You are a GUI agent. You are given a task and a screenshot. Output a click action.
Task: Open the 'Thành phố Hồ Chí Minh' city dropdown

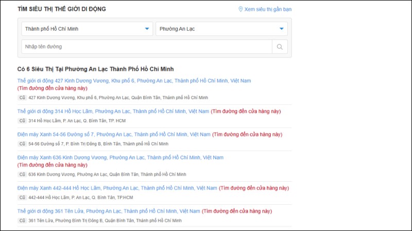click(87, 29)
